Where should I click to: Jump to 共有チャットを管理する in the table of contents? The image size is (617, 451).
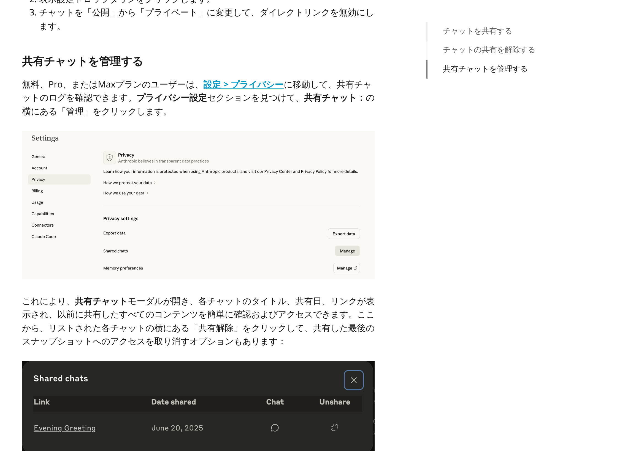tap(485, 69)
